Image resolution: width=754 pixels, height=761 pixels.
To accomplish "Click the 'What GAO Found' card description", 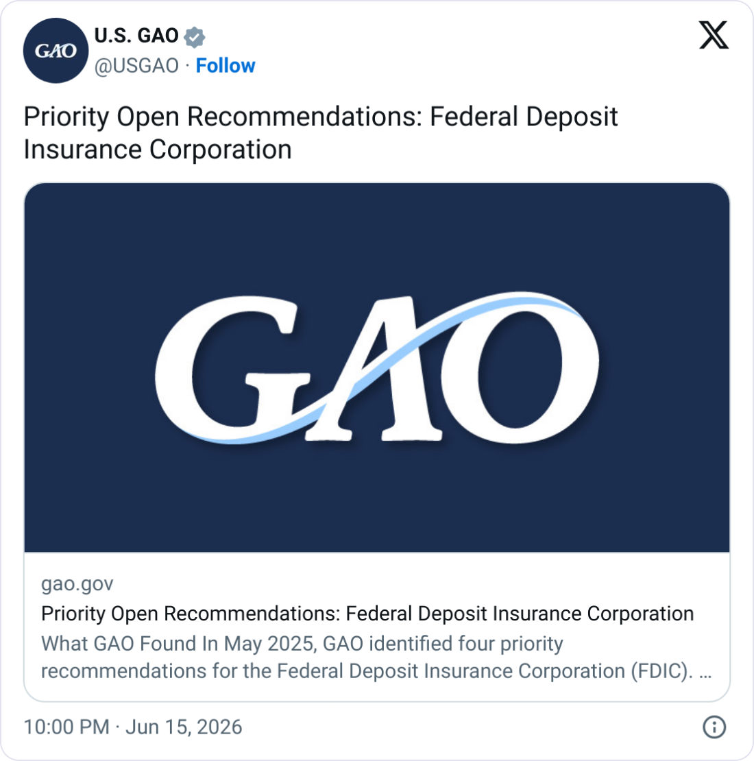I will 376,657.
